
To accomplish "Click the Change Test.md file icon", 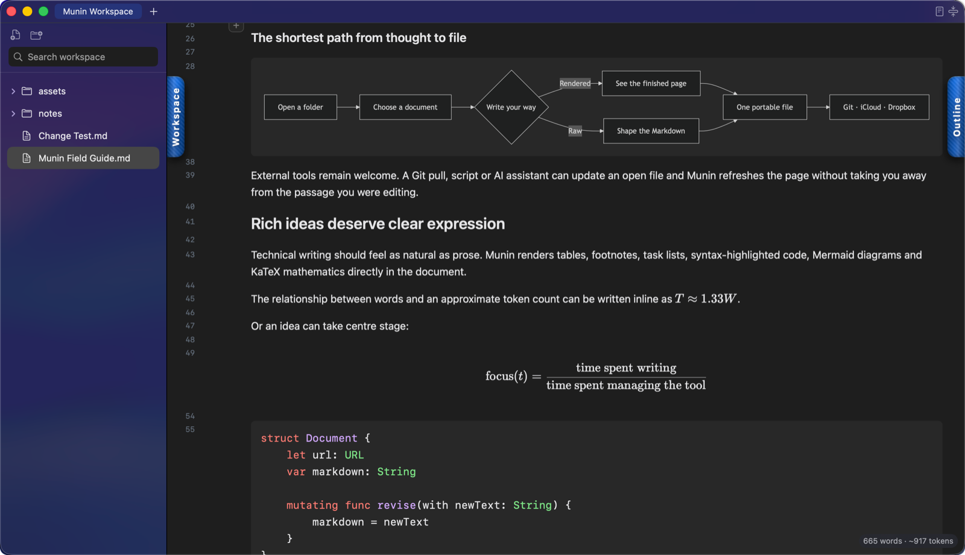I will click(x=27, y=136).
